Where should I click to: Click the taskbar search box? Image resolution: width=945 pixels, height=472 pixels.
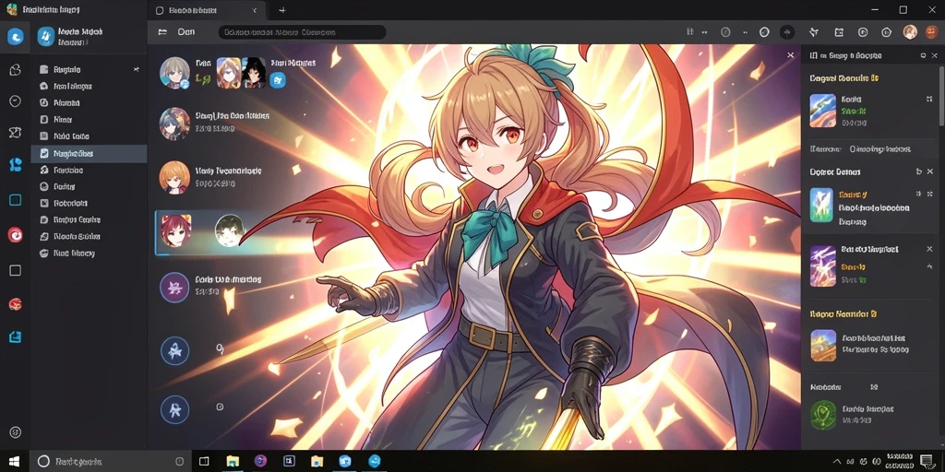(110, 462)
